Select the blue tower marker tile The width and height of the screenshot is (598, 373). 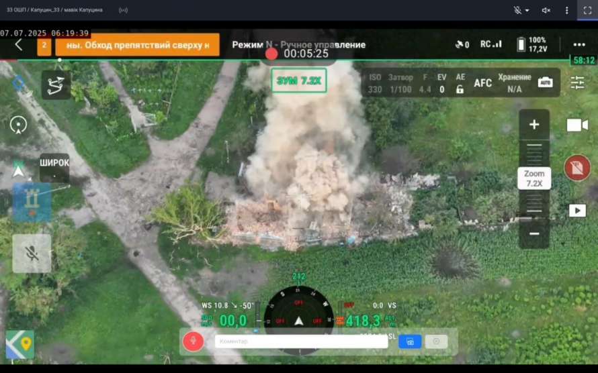click(32, 203)
